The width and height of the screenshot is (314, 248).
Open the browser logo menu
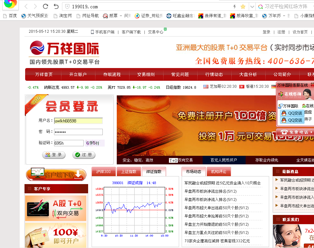coord(10,4)
